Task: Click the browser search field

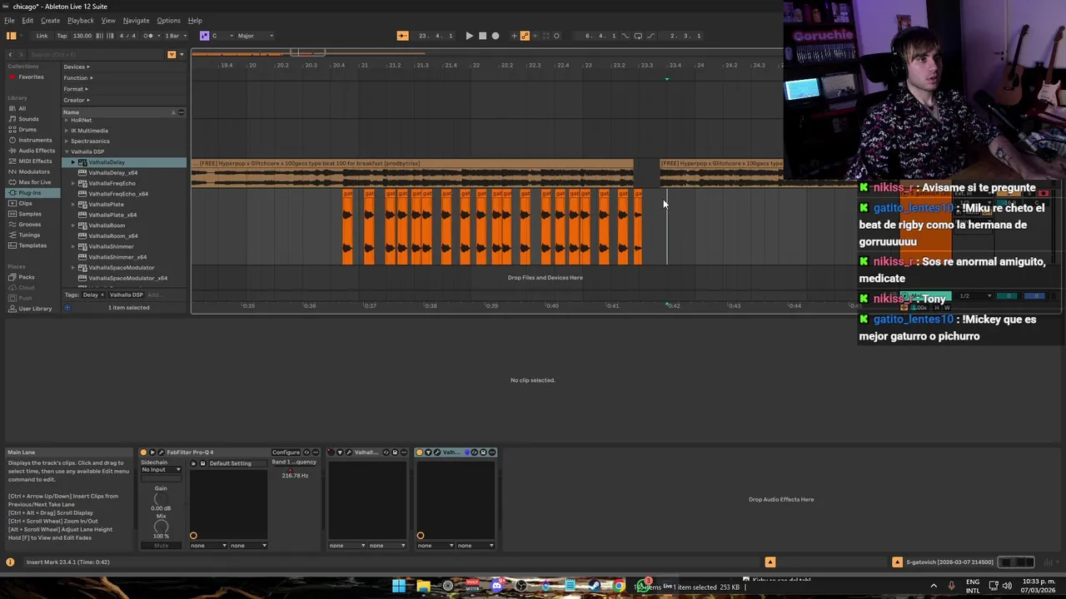Action: tap(96, 54)
